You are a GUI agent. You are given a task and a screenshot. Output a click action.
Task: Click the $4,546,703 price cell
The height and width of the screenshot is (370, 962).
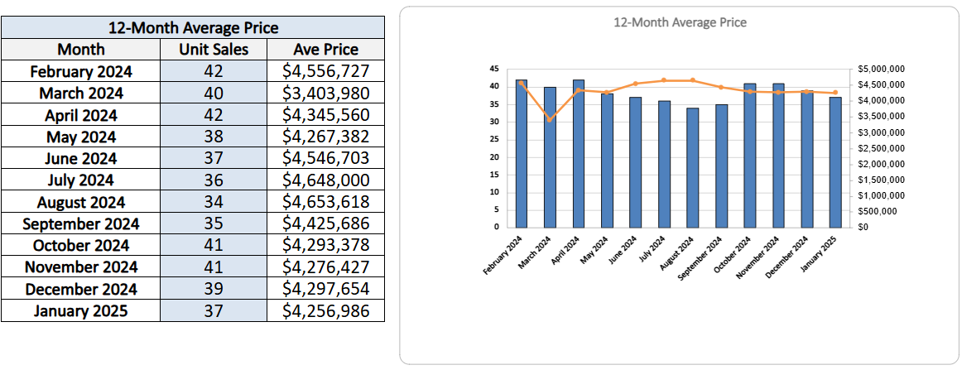pyautogui.click(x=326, y=158)
